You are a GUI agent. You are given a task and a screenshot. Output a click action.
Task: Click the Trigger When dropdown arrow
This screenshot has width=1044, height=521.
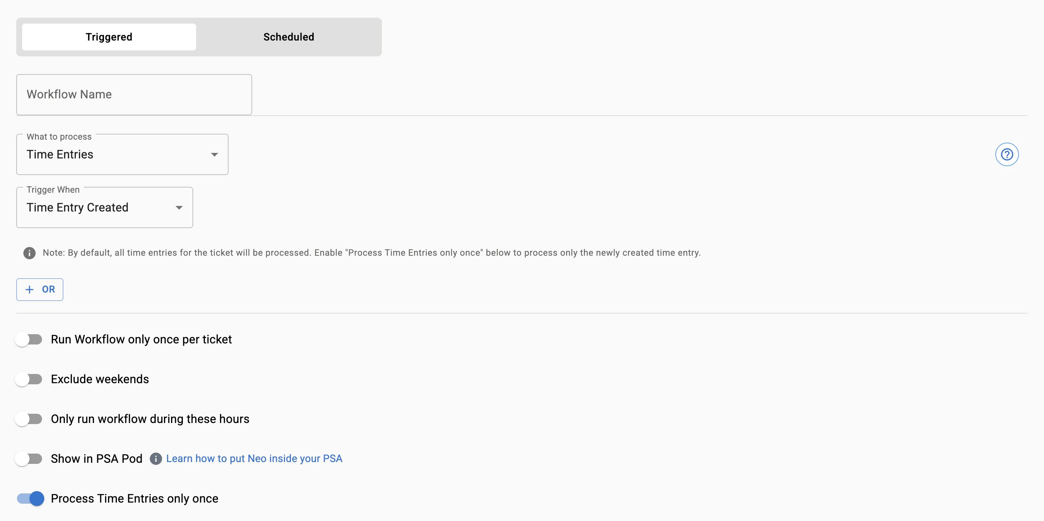(179, 207)
